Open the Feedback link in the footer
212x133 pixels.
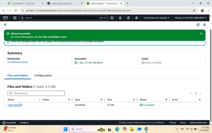click(x=24, y=123)
